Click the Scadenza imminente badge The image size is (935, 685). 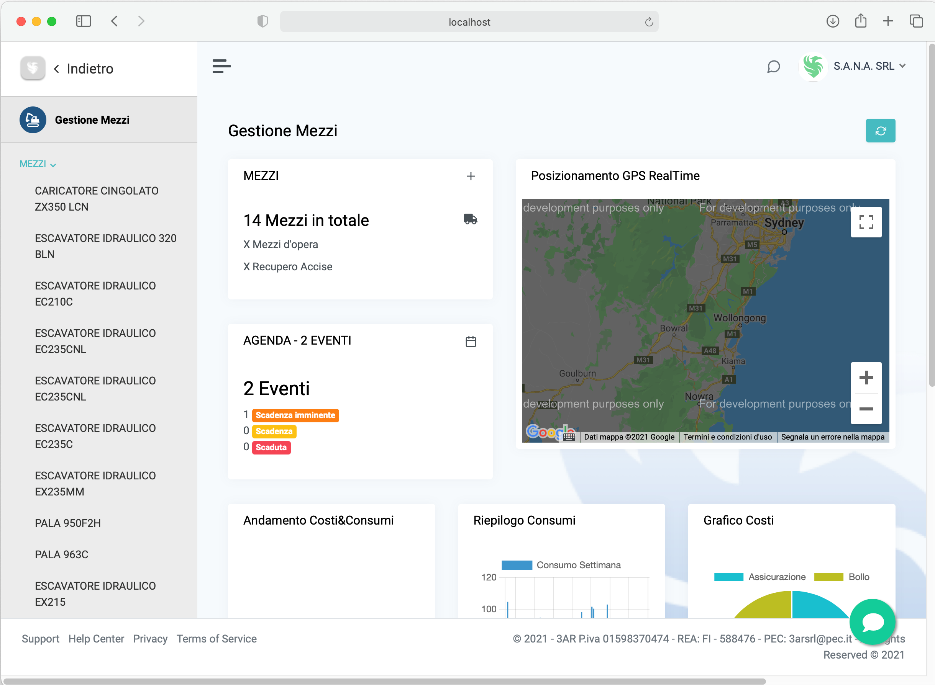tap(295, 415)
